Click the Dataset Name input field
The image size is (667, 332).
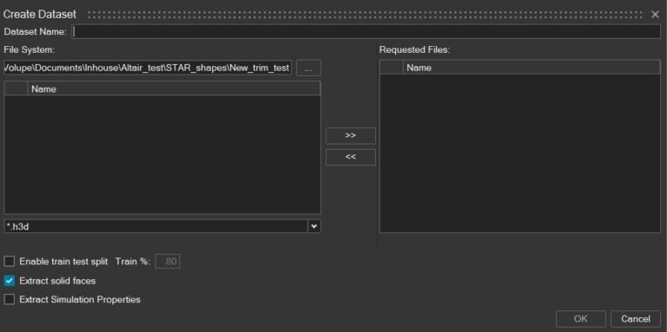click(367, 32)
